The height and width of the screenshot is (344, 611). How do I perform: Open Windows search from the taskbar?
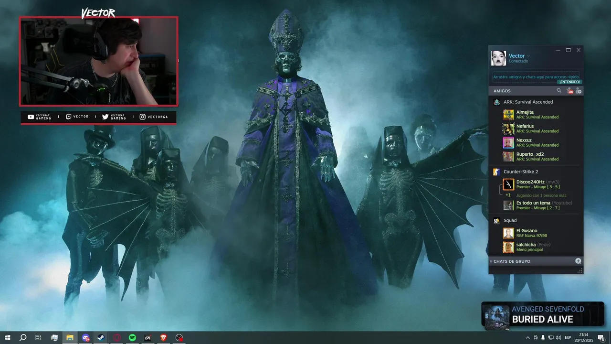click(x=22, y=338)
